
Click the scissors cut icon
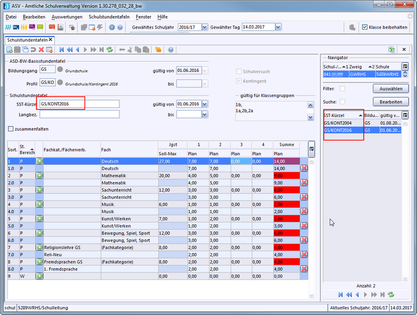coord(130,50)
